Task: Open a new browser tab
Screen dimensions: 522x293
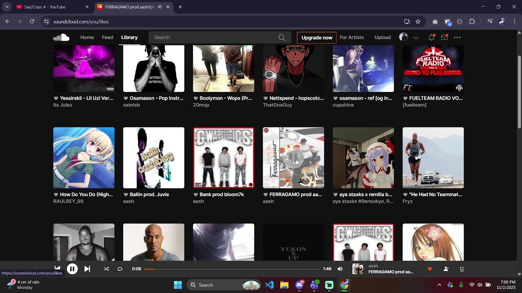Action: click(180, 7)
